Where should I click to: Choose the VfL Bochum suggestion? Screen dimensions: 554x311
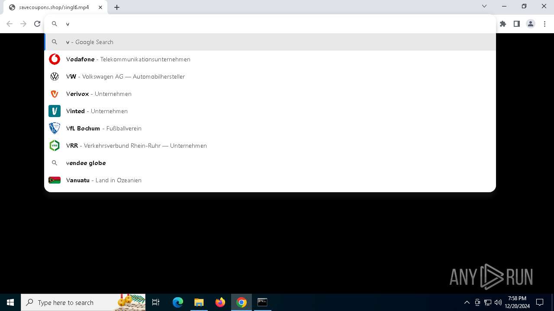[x=270, y=128]
